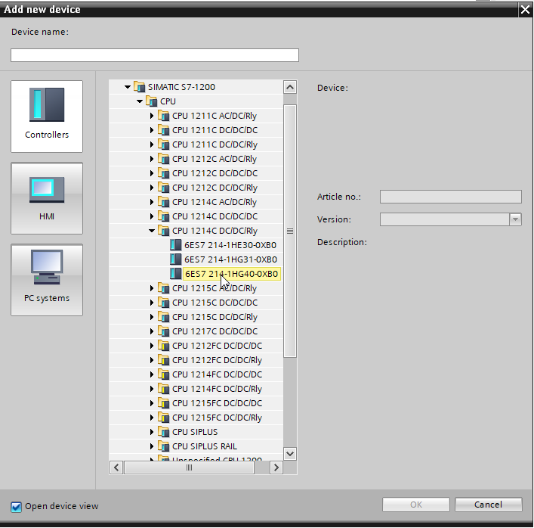Click the CPU 1214C DC/DC/Rly folder icon
Screen dimensions: 534x528
click(163, 231)
